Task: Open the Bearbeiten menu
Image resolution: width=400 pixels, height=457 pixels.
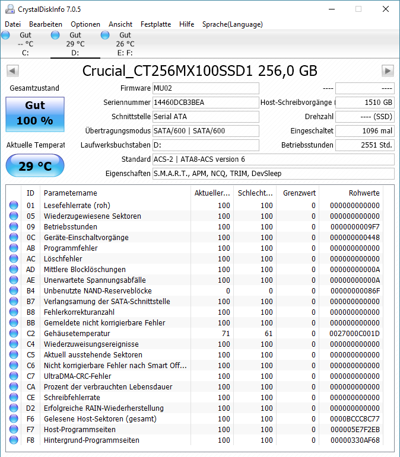Action: coord(46,24)
